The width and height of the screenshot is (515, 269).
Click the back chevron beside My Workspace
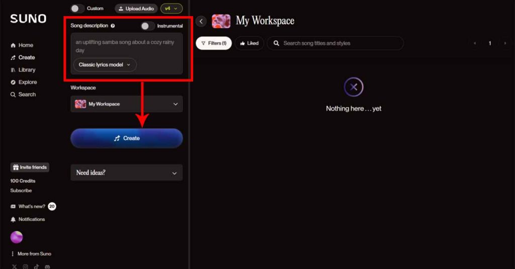(x=201, y=21)
